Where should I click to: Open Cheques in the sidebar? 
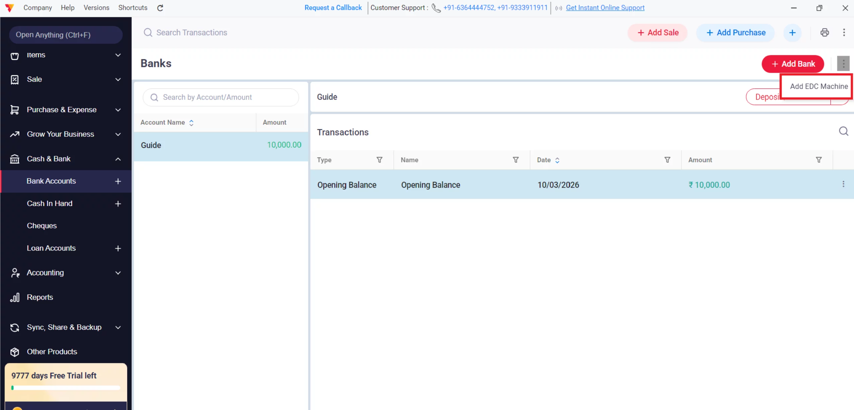42,226
